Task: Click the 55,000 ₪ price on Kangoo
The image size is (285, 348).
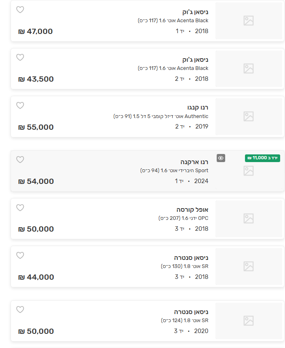Action: click(x=36, y=127)
